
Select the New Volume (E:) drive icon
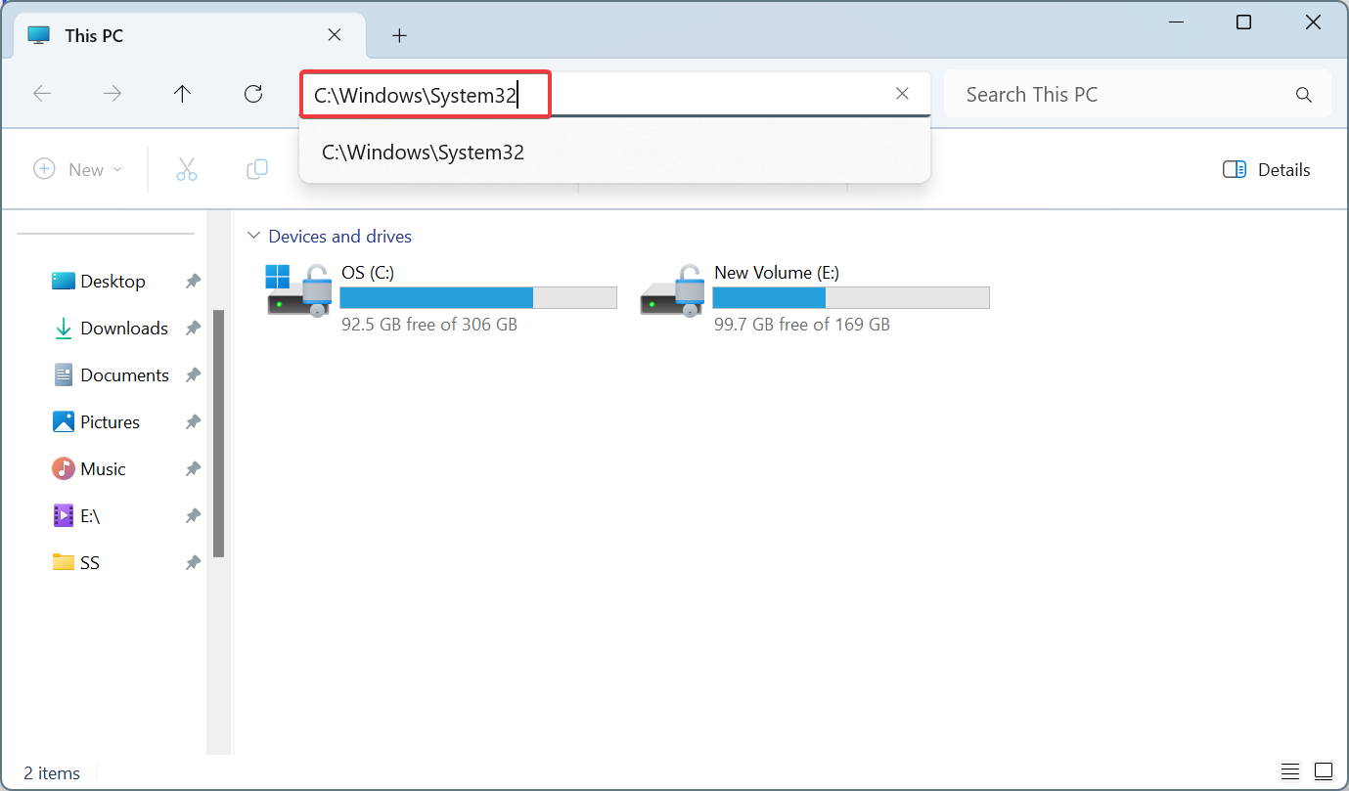click(x=673, y=290)
